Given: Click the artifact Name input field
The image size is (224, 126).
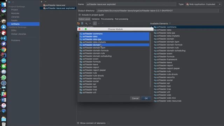Looking at the screenshot, I should (131, 4).
